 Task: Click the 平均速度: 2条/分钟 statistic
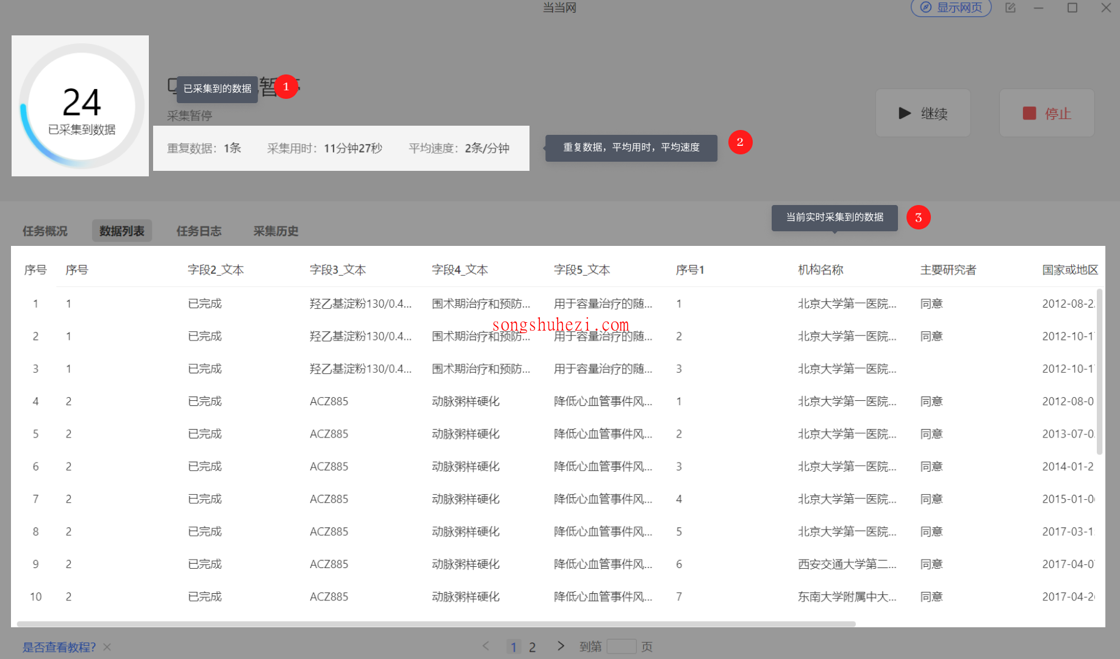[459, 148]
